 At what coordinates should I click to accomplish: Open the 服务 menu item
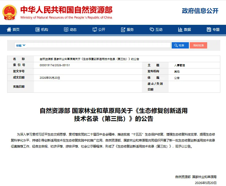tap(127, 29)
